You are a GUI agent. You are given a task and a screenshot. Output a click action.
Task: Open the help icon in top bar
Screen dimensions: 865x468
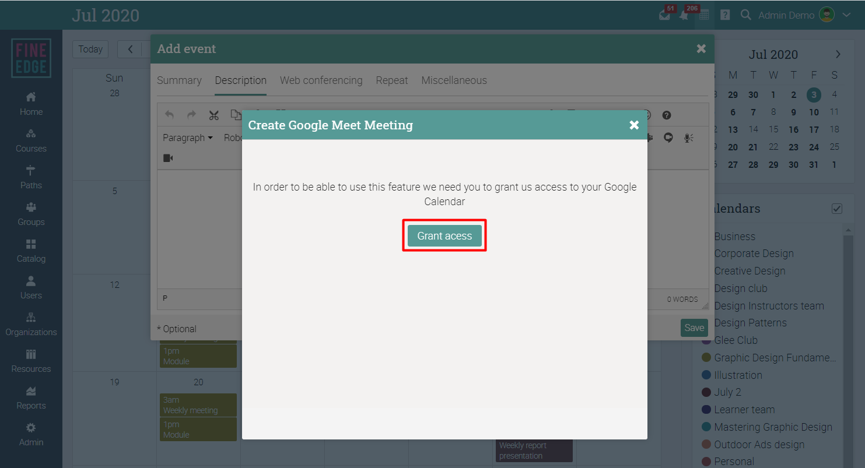(725, 15)
